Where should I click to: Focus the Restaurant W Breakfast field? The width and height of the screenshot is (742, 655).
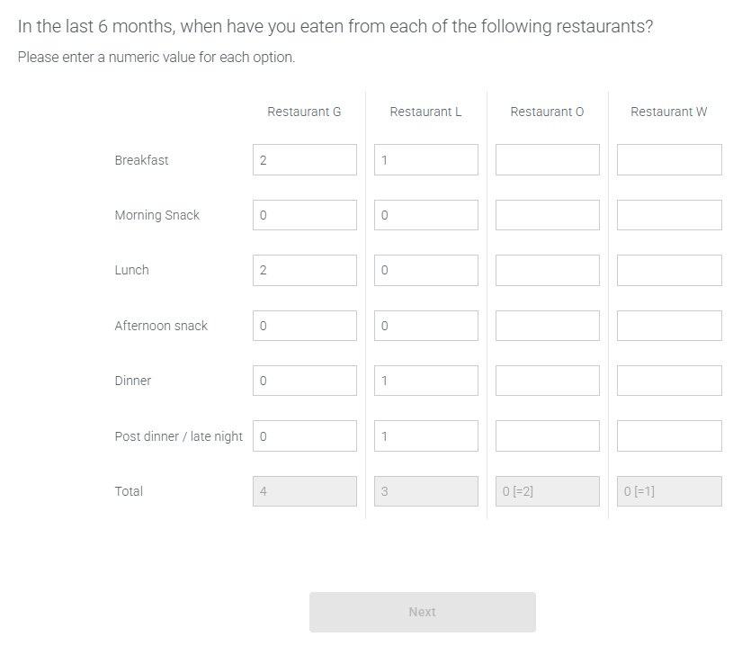[668, 160]
